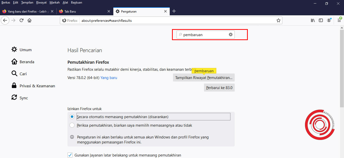Open the Yang baru link

109,78
